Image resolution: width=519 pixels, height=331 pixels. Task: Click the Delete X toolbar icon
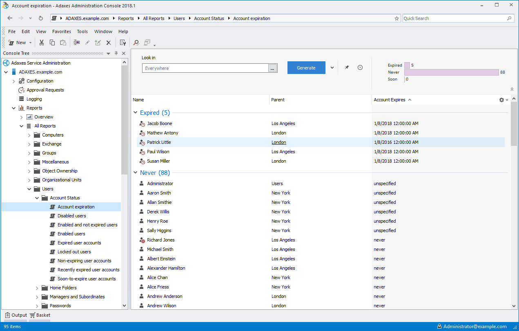(109, 42)
